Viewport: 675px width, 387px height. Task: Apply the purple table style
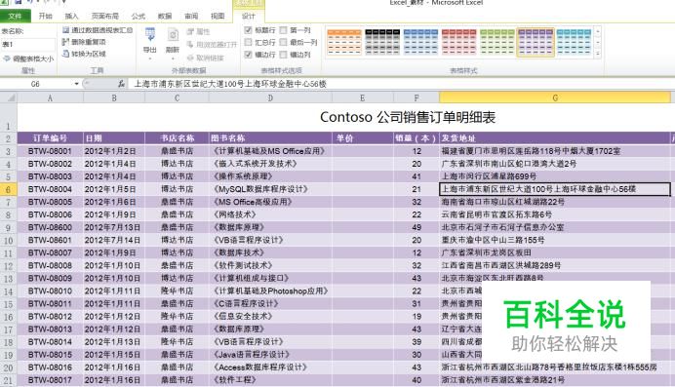[536, 42]
